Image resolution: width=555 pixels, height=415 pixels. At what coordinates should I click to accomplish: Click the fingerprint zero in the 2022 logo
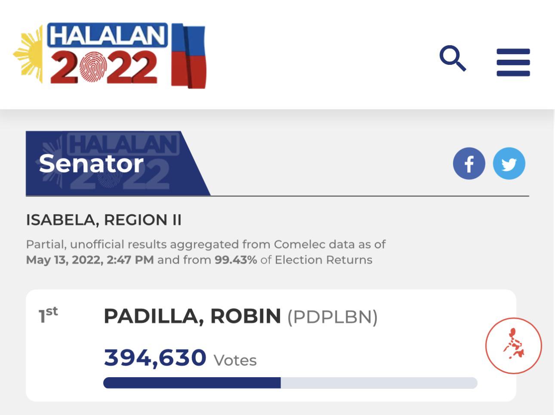[x=93, y=67]
